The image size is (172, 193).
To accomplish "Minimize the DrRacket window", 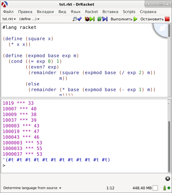I will point(155,4).
